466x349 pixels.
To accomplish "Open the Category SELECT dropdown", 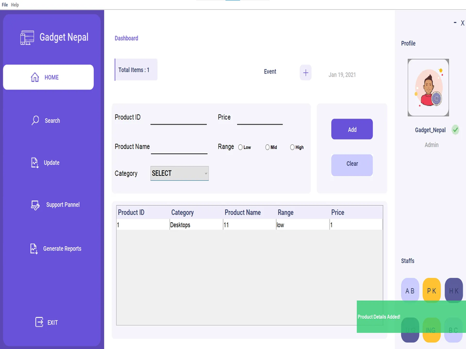I will pos(179,173).
